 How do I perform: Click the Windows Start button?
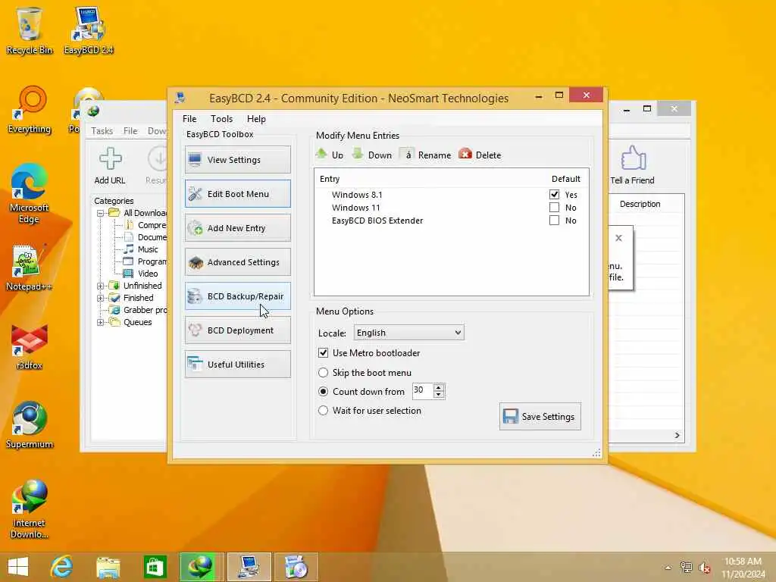pos(18,567)
